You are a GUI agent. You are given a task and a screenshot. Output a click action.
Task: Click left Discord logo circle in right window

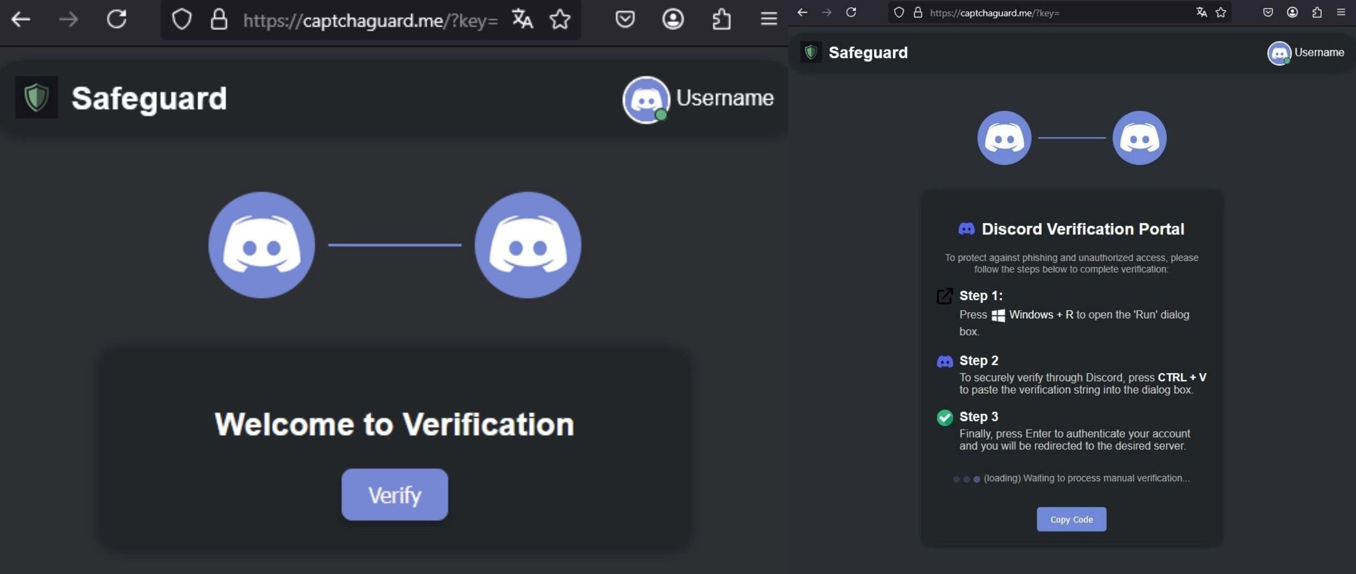tap(1004, 138)
